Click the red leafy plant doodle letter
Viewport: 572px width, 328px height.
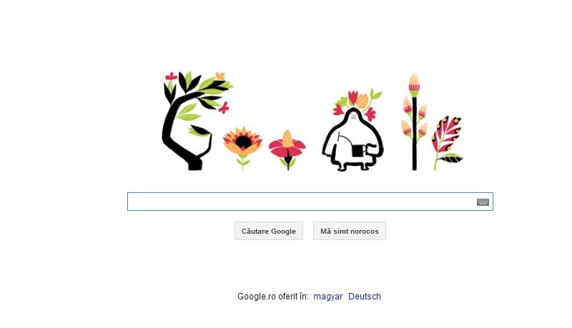447,142
